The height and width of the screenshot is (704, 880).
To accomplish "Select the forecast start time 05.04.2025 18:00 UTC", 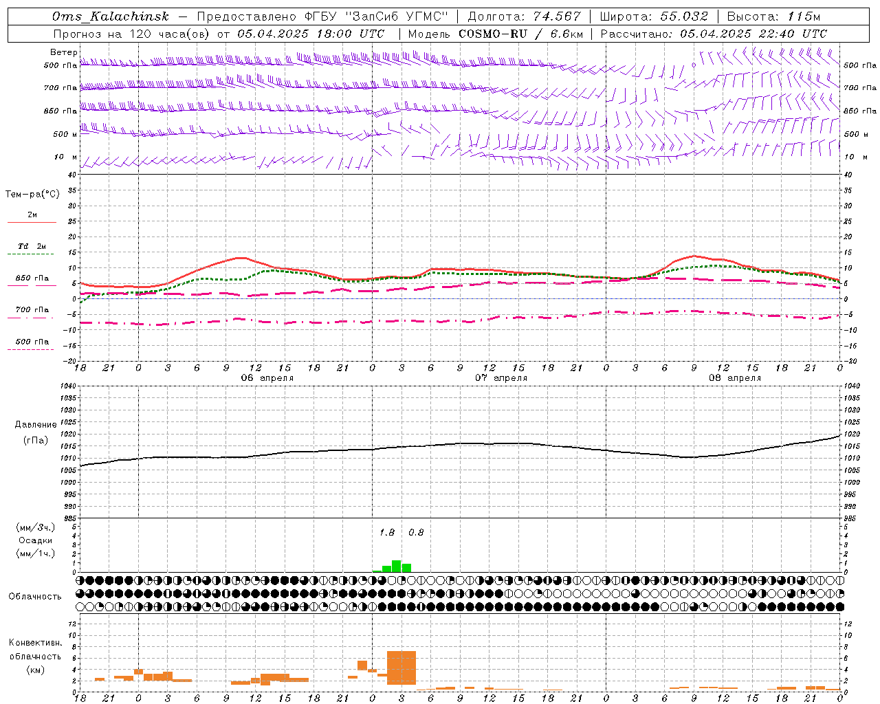I will [311, 34].
